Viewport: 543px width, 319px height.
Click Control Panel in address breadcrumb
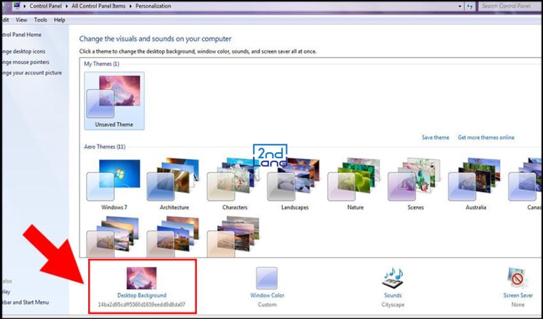point(45,6)
